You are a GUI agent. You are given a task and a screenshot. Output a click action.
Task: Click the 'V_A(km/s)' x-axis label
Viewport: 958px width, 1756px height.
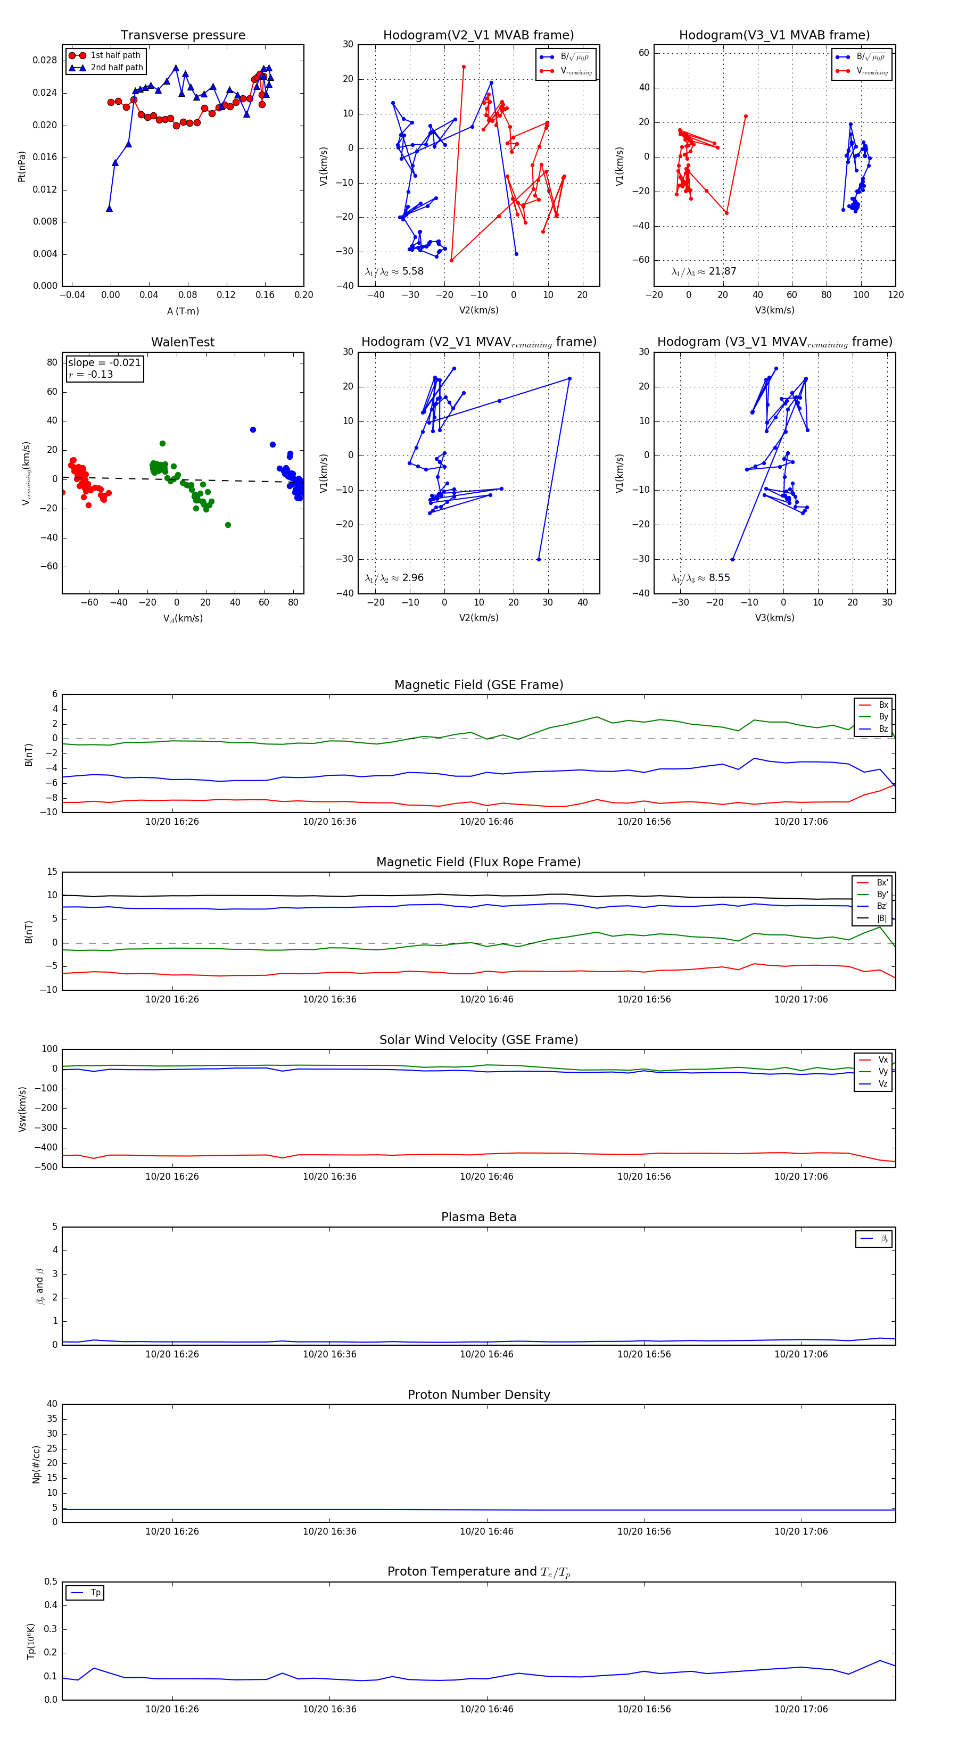(x=183, y=618)
